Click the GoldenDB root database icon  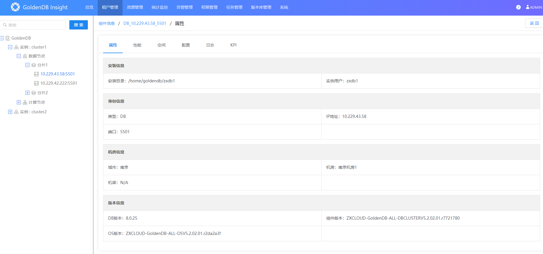click(x=8, y=38)
